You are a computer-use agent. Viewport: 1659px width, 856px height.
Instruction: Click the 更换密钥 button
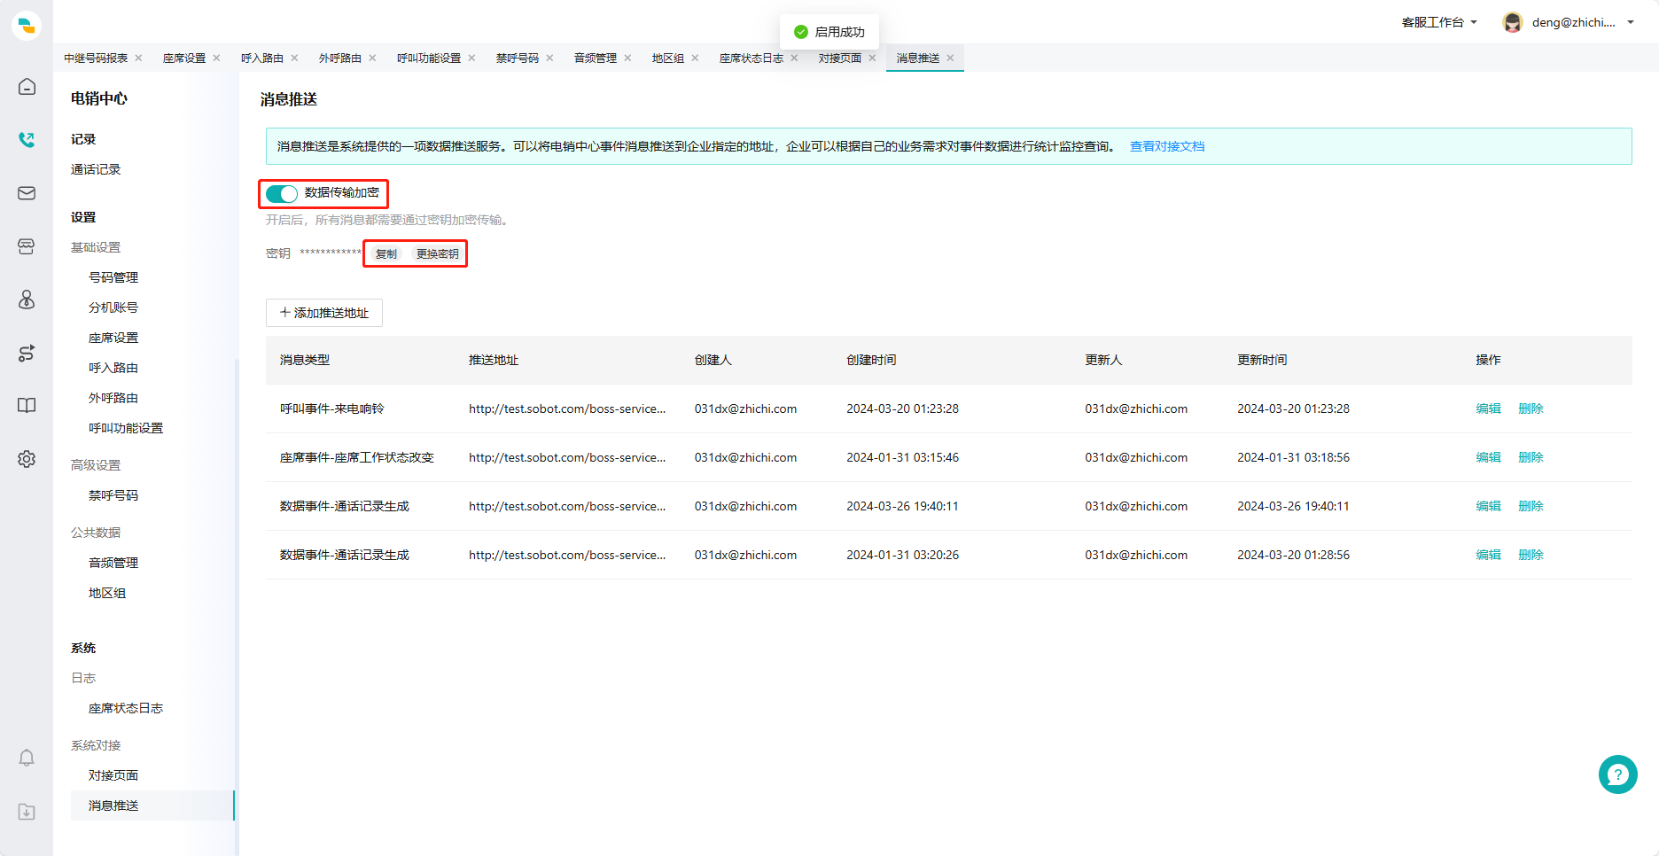438,253
